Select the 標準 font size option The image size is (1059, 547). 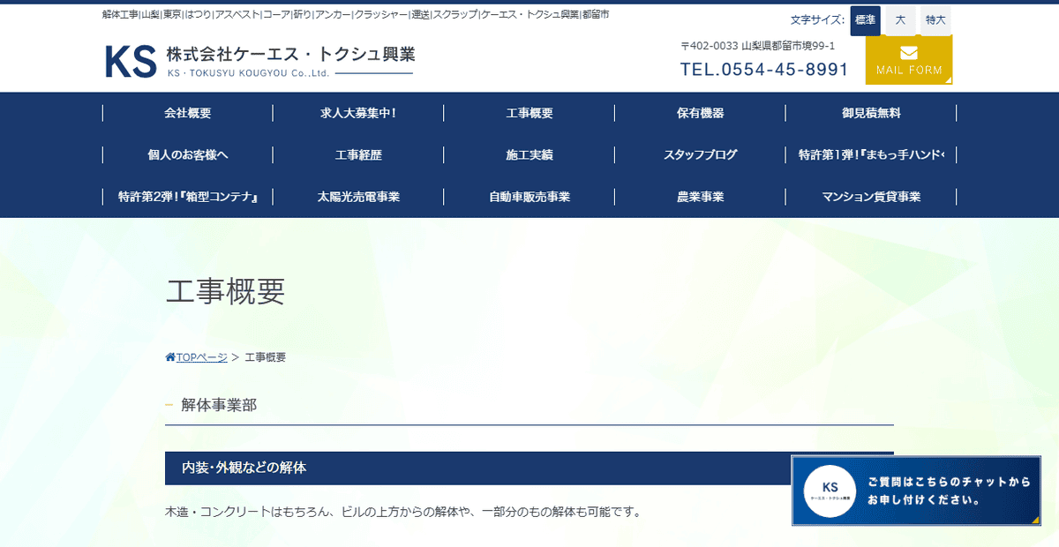click(865, 19)
